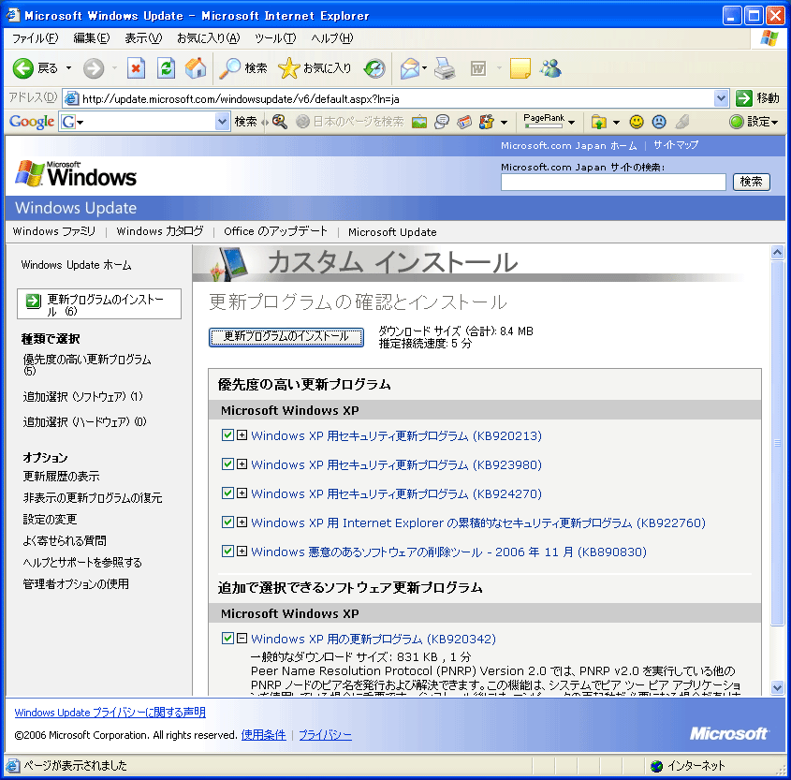Open the 設定の変更 sidebar link
The height and width of the screenshot is (780, 791).
[x=50, y=519]
